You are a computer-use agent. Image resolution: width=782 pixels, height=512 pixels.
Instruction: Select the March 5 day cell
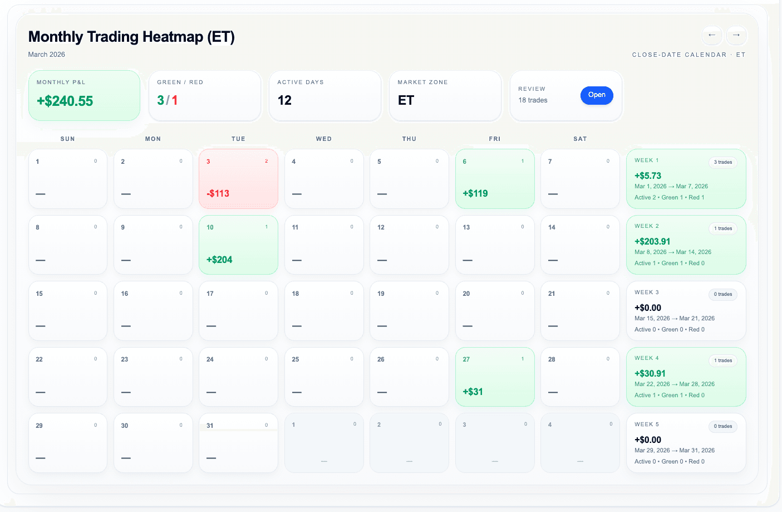coord(409,179)
